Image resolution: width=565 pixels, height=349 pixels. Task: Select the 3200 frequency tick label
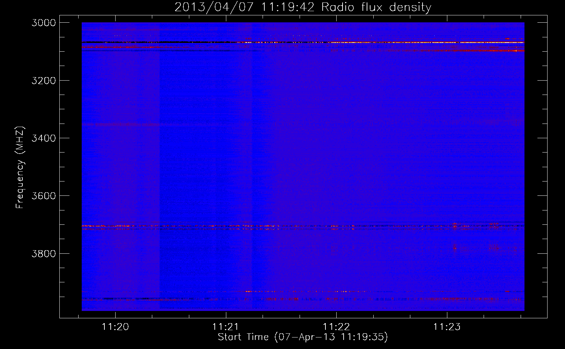tap(44, 81)
